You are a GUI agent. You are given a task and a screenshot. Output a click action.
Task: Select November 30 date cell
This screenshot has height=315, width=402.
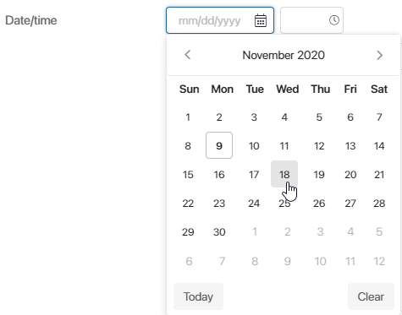click(x=219, y=231)
